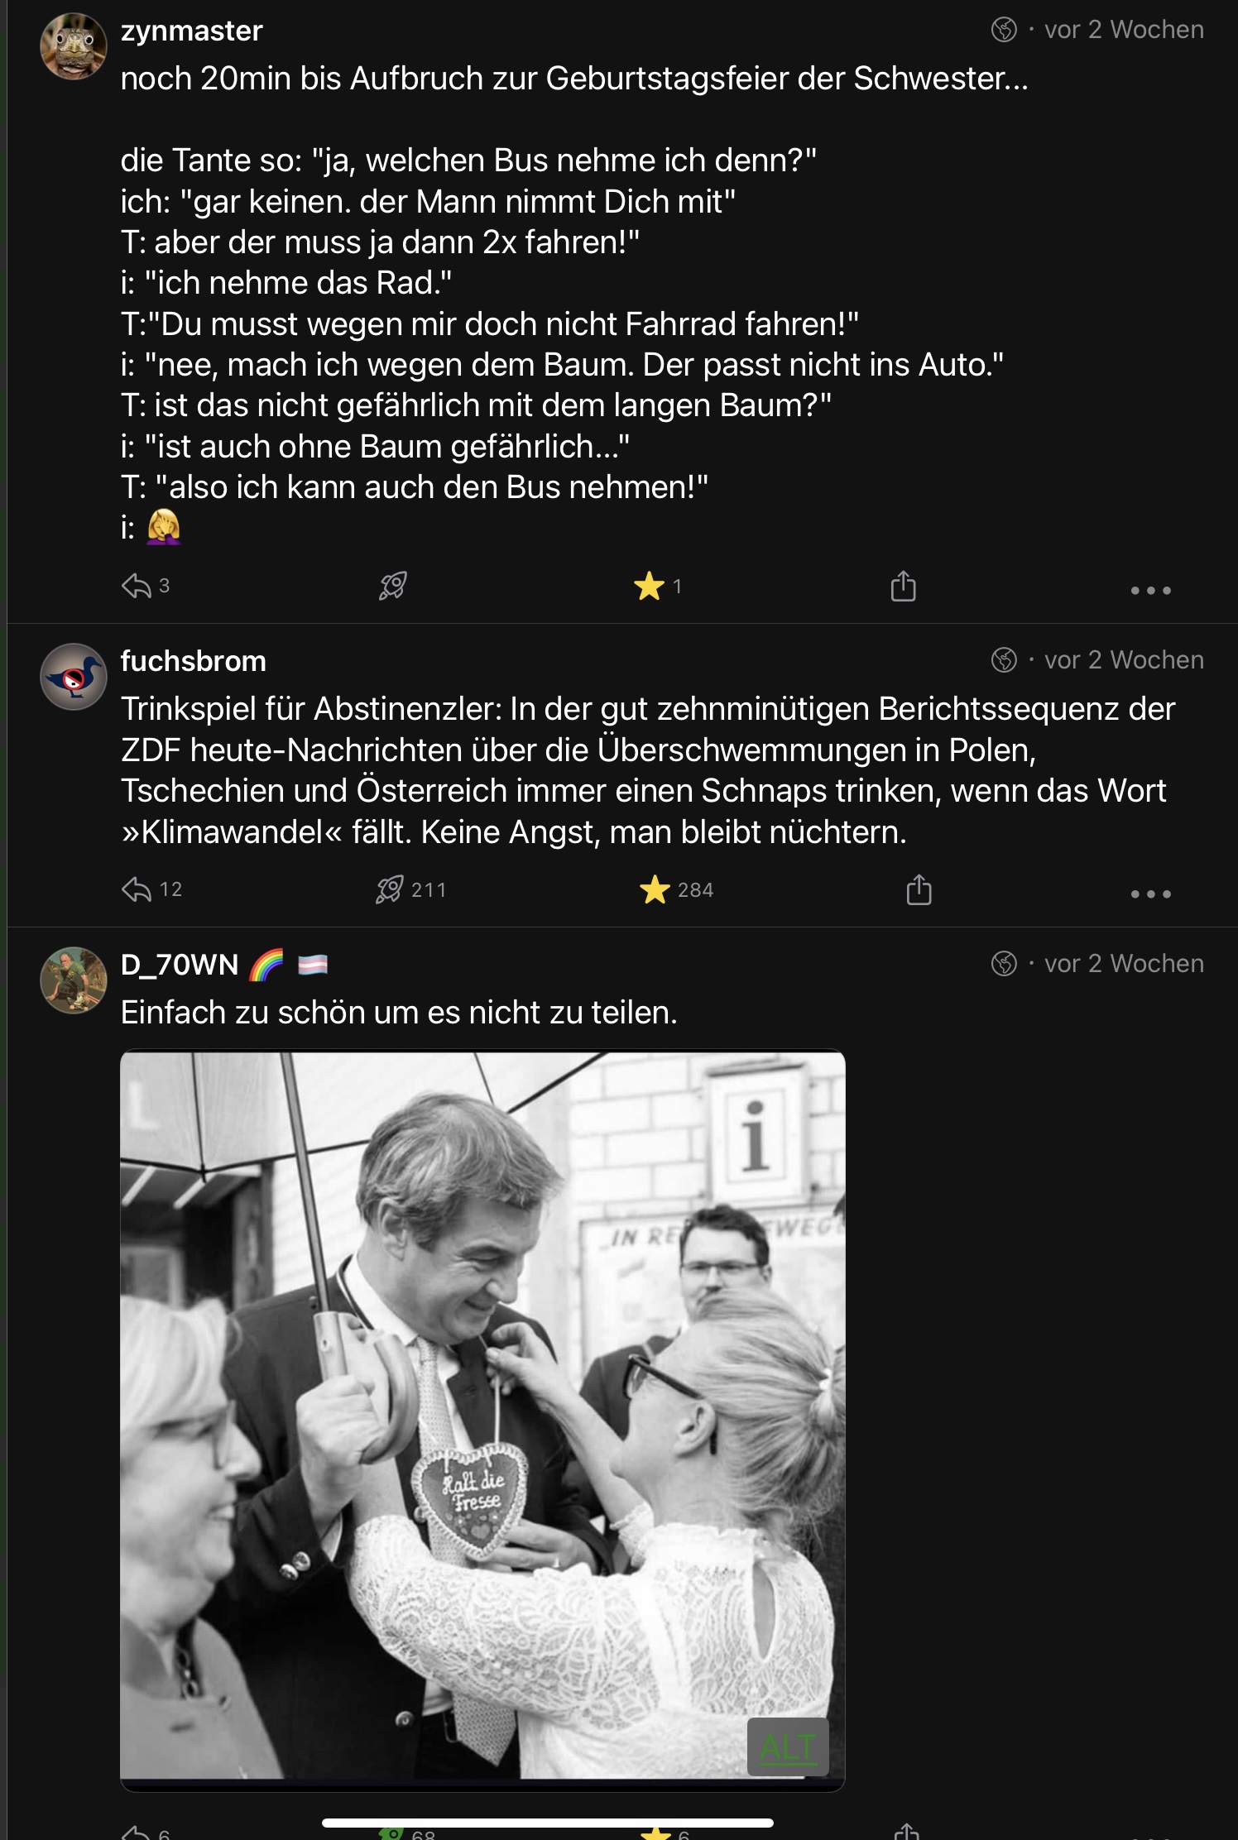The height and width of the screenshot is (1840, 1238).
Task: Favorite zynmaster's post with the star
Action: coord(650,587)
